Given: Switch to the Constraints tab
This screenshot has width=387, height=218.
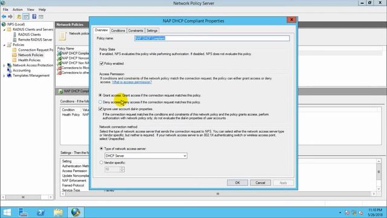Looking at the screenshot, I should [x=135, y=31].
